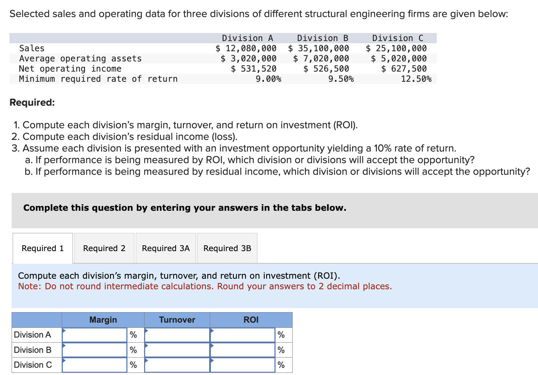Click the Turnover input for Division A

pyautogui.click(x=177, y=335)
